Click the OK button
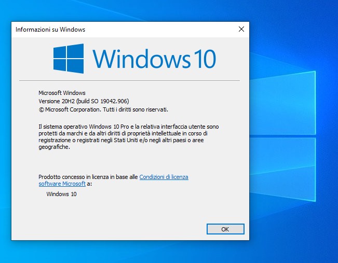Image resolution: width=338 pixels, height=263 pixels. pos(225,229)
